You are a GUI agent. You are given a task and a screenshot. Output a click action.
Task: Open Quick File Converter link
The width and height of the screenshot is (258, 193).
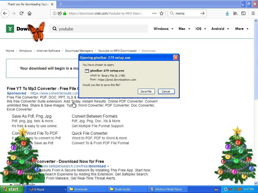(90, 133)
